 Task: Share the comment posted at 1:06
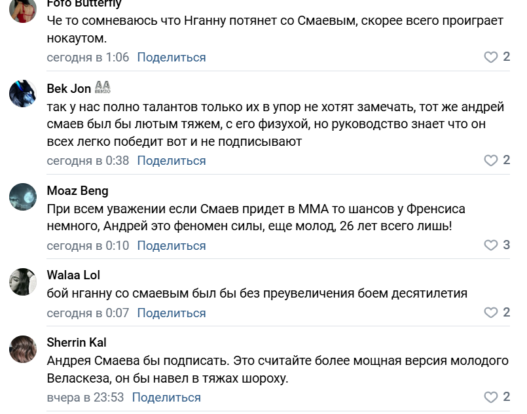coord(172,58)
